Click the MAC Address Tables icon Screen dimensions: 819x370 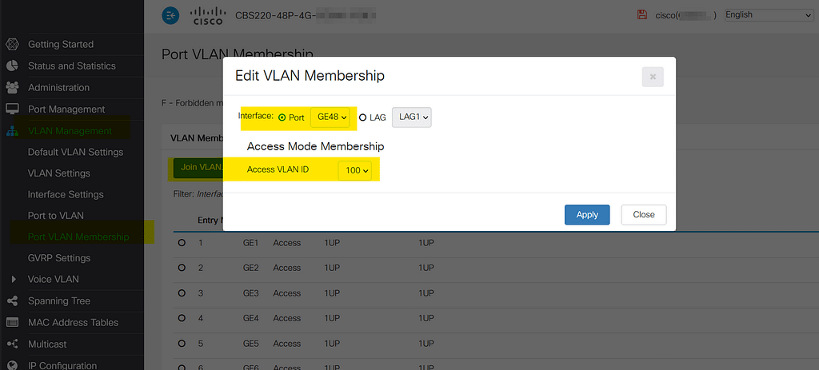(x=12, y=322)
